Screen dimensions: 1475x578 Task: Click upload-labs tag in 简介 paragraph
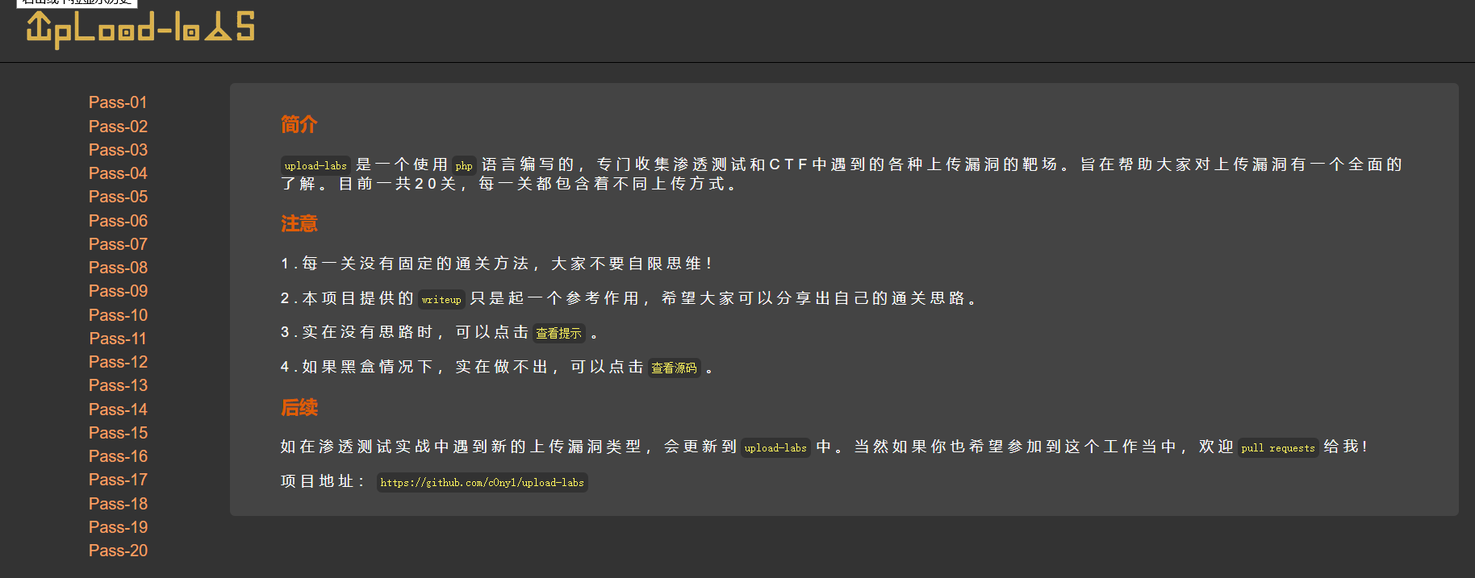pos(315,165)
